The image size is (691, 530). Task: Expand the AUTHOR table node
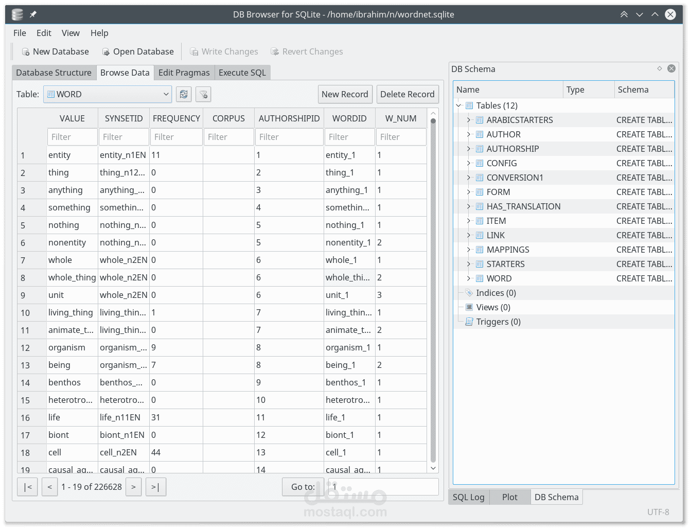coord(469,134)
